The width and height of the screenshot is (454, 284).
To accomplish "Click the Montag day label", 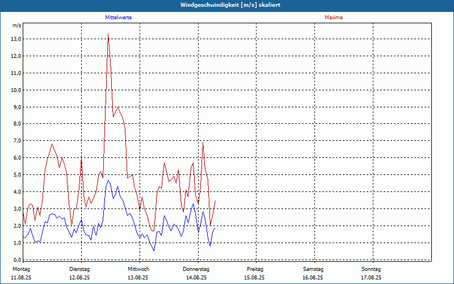I will [22, 269].
